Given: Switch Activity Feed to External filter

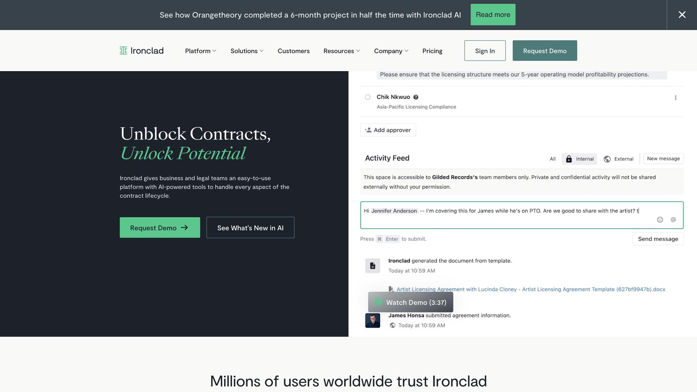Looking at the screenshot, I should tap(619, 159).
